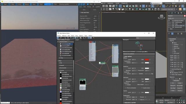Toggle the Thin (no refraction) checkbox

126,88
